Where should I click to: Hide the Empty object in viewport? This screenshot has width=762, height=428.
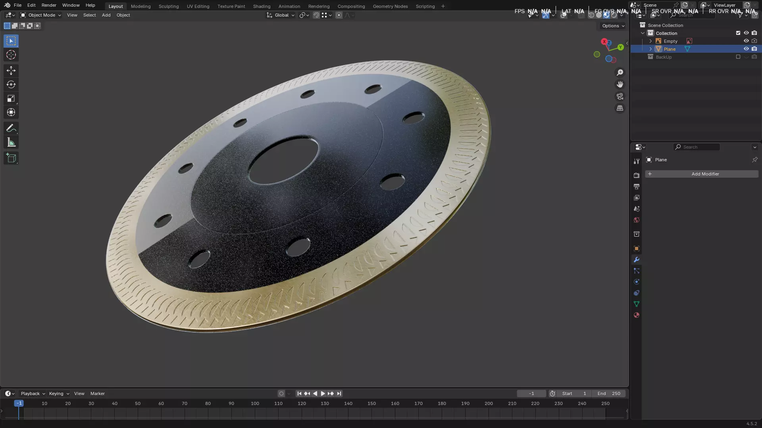click(x=746, y=41)
